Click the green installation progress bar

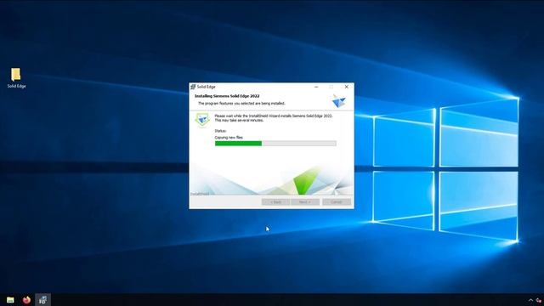275,144
